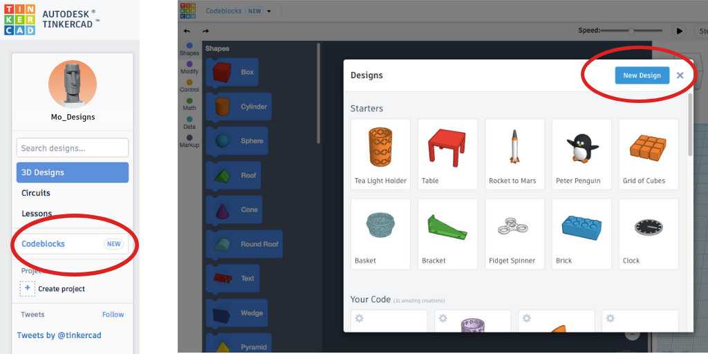The image size is (708, 354).
Task: Click the Tinkercad logo in Codeblocks editor
Action: click(188, 10)
